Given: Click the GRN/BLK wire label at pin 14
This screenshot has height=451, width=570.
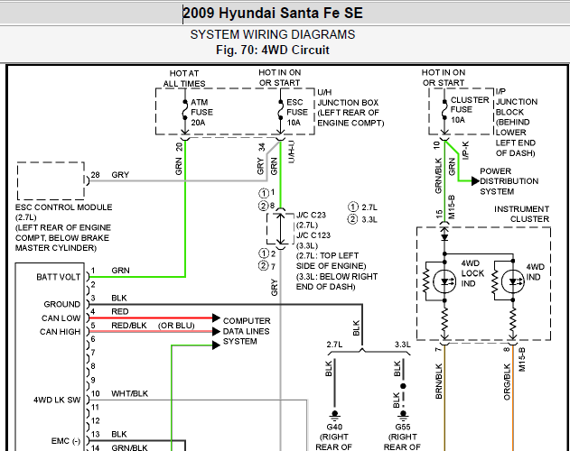Looking at the screenshot, I should [x=129, y=447].
